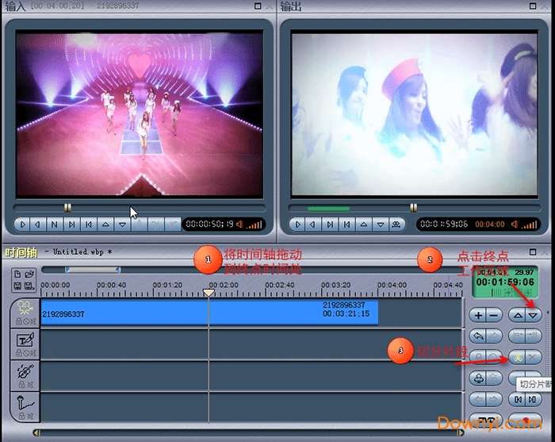This screenshot has width=555, height=442.
Task: Click the DVD export button
Action: [x=484, y=420]
